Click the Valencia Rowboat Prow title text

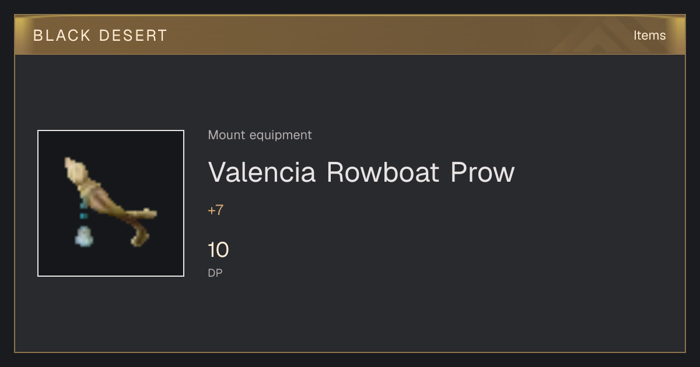click(361, 172)
